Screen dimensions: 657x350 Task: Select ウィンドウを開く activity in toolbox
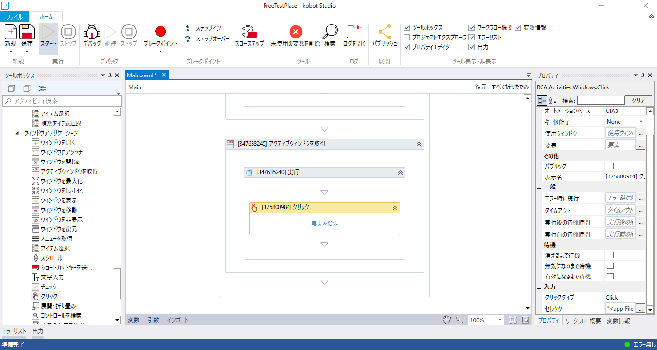coord(53,142)
